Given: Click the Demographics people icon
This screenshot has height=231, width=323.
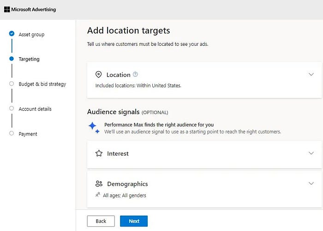Looking at the screenshot, I should click(99, 183).
